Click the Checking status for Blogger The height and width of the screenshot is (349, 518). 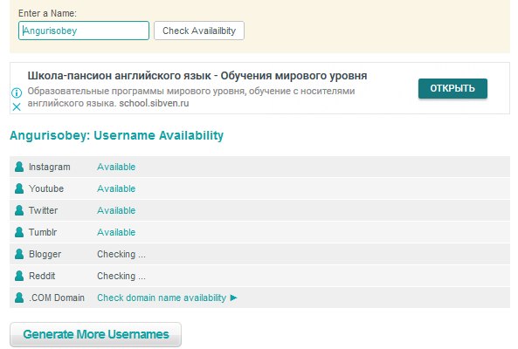(121, 254)
